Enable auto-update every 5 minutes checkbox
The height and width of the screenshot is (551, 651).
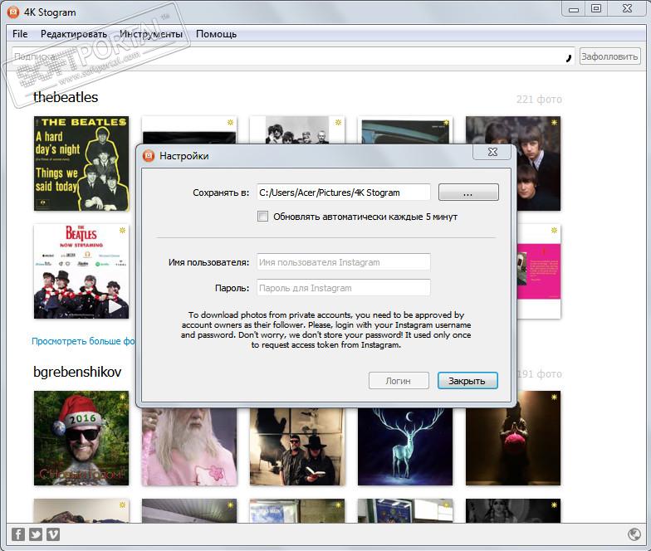[262, 216]
